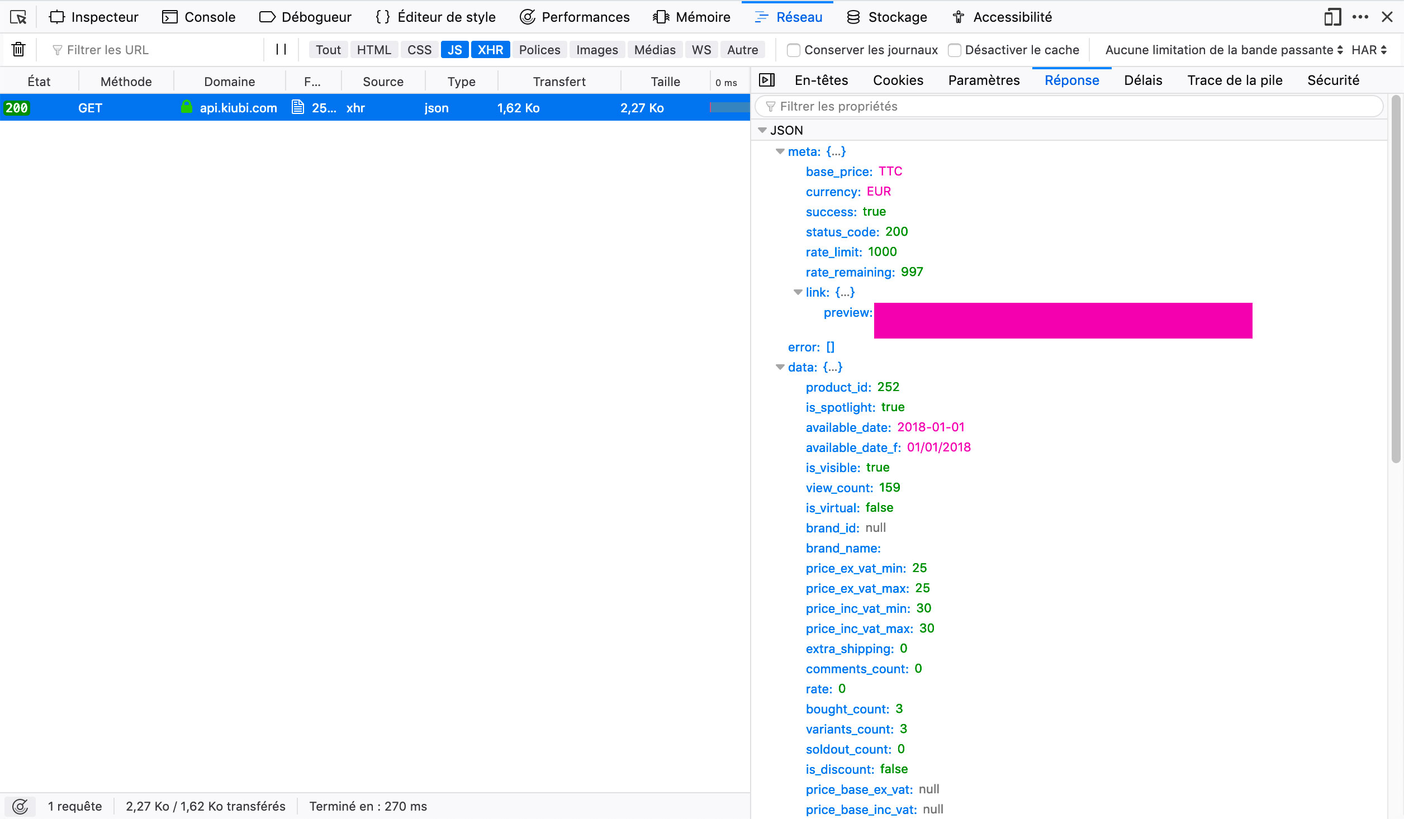This screenshot has height=819, width=1404.
Task: Start performance analysis from status bar icon
Action: click(x=20, y=806)
